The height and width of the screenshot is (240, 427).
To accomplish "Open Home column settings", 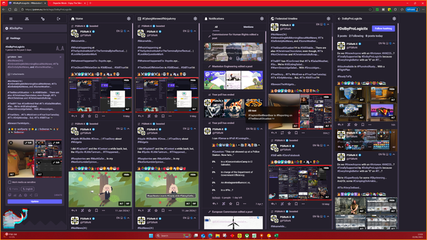I will pos(128,19).
